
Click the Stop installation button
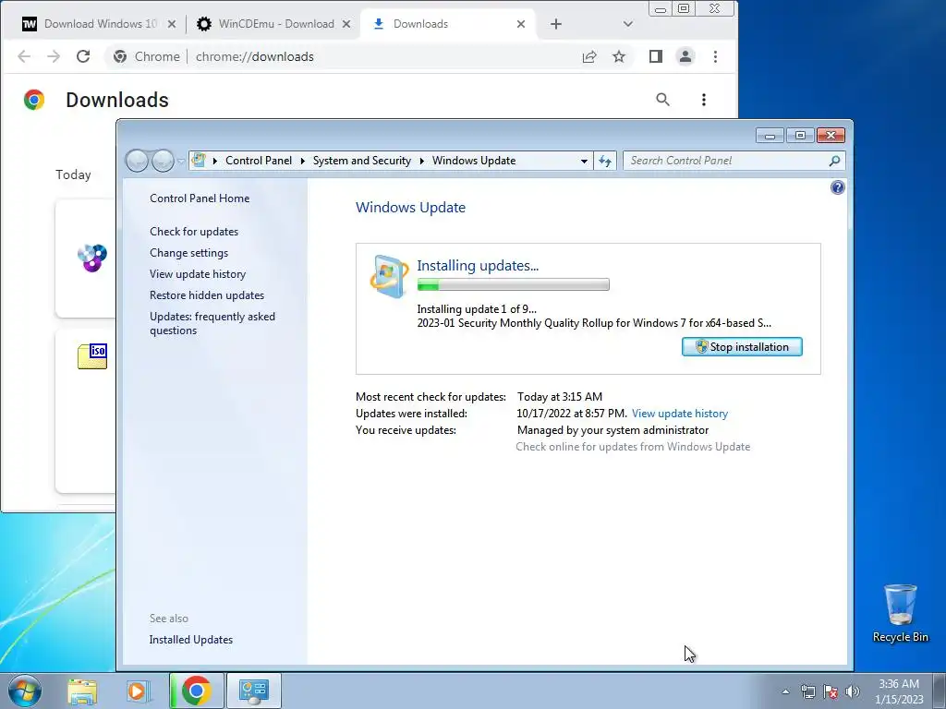pyautogui.click(x=742, y=347)
